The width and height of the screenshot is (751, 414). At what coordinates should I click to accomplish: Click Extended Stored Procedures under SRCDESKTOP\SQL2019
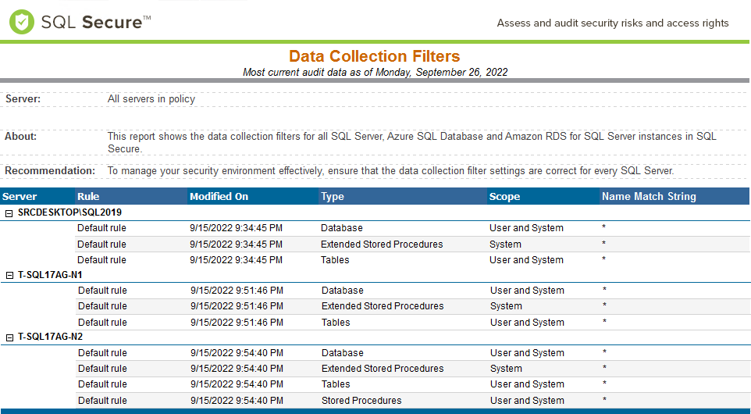click(x=382, y=244)
